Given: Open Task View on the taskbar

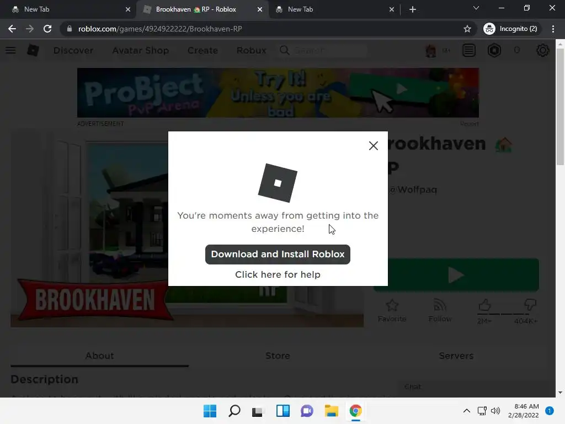Looking at the screenshot, I should point(258,411).
